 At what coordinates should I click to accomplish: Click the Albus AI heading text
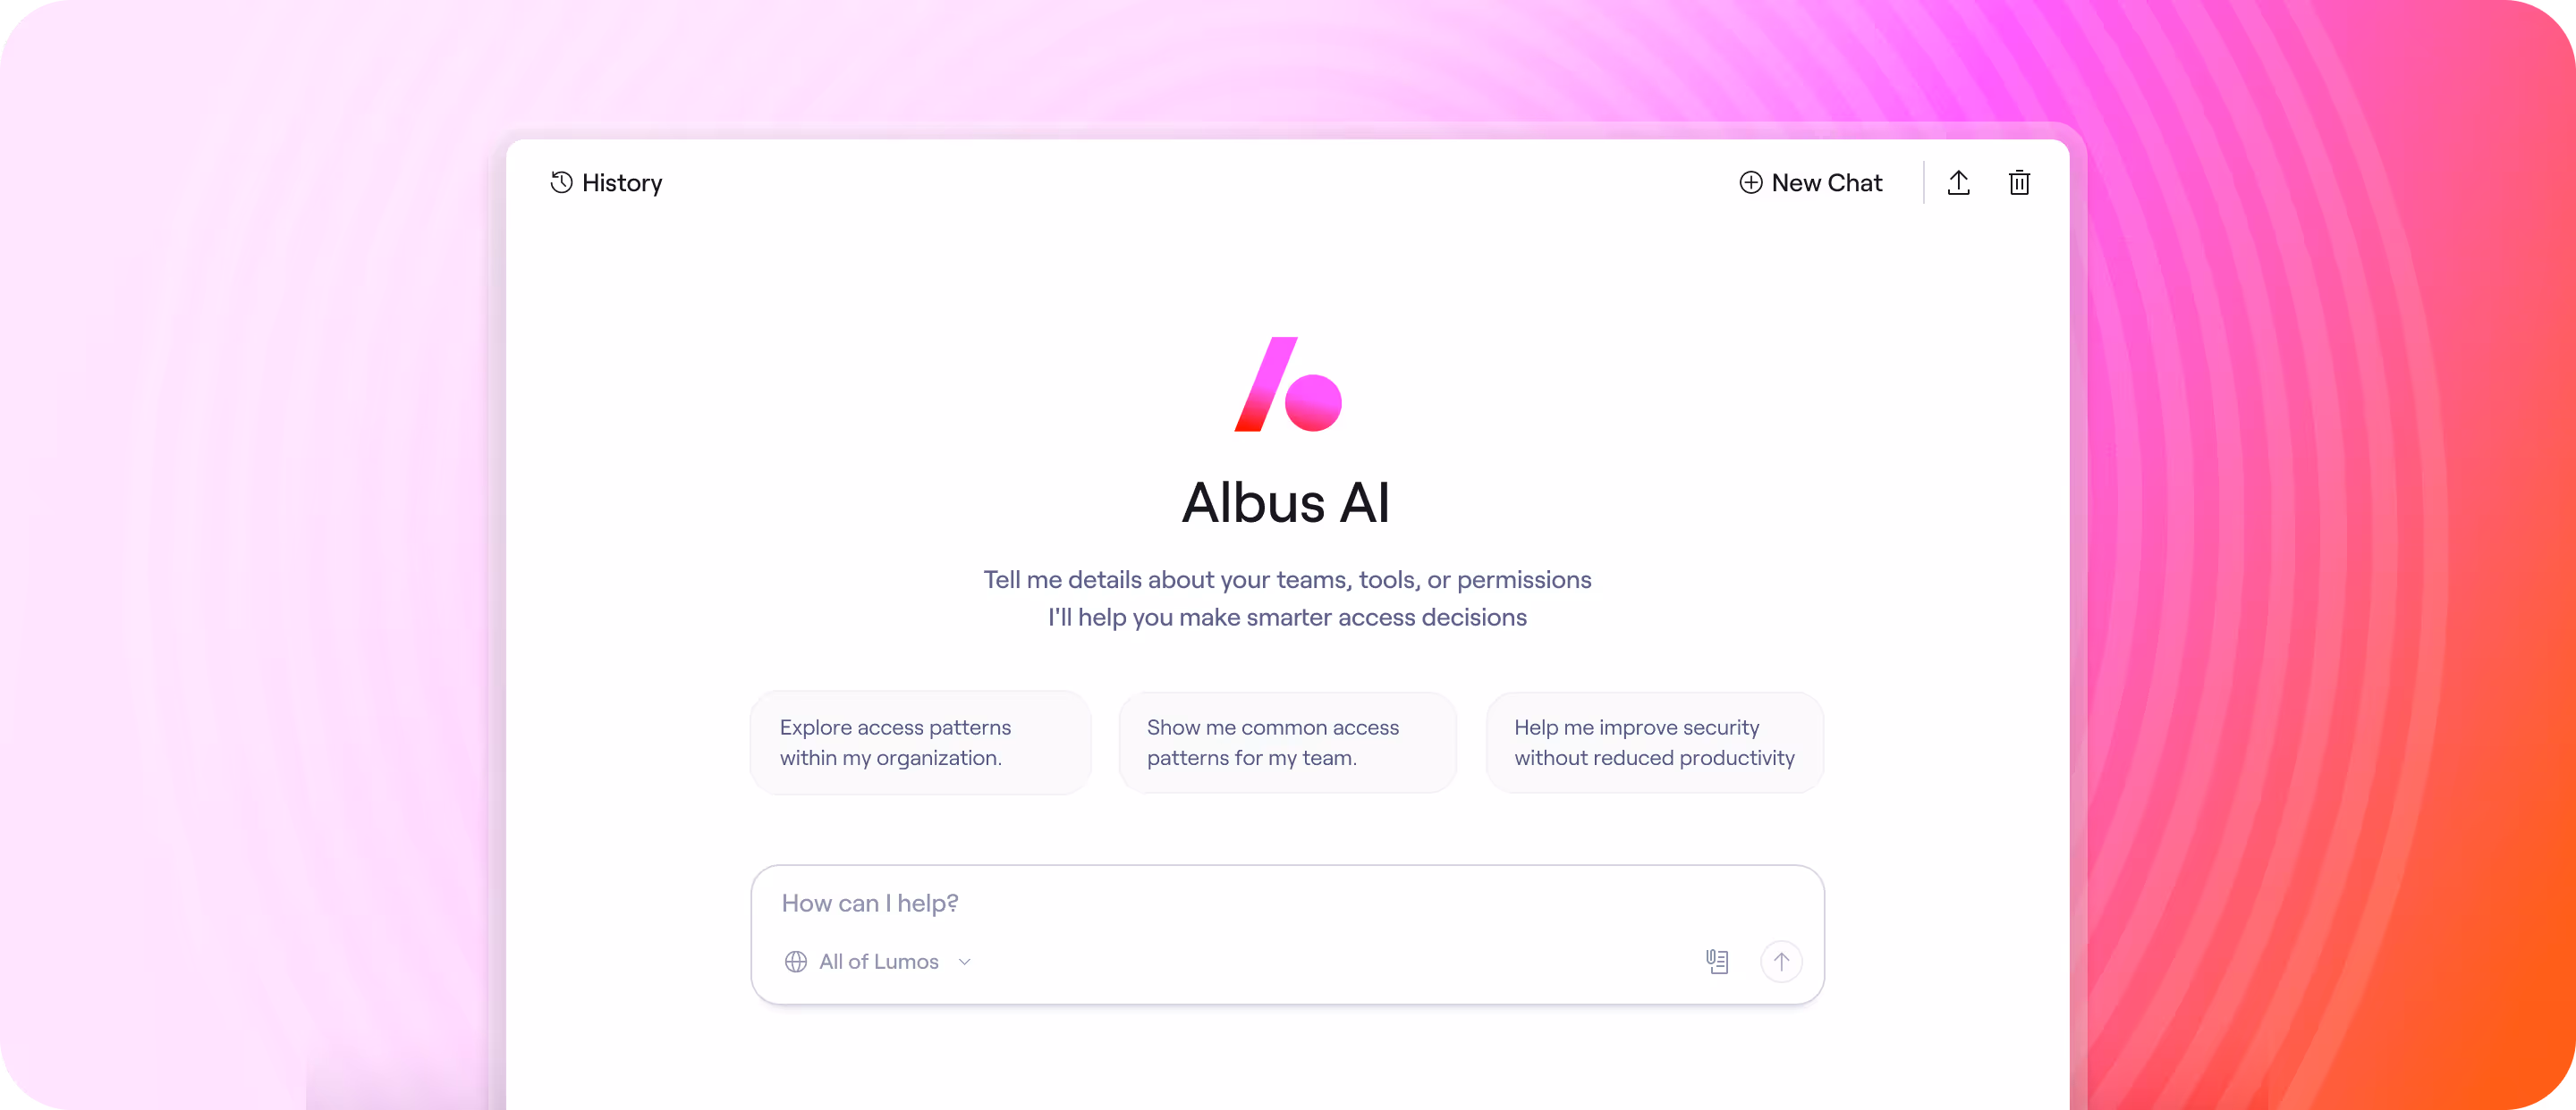click(1286, 502)
